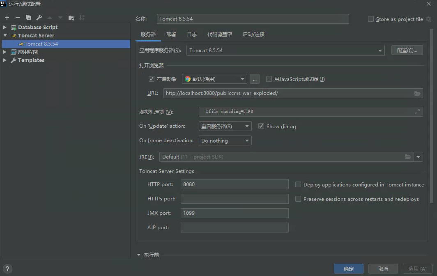Click the HTTP port input field

tap(235, 184)
